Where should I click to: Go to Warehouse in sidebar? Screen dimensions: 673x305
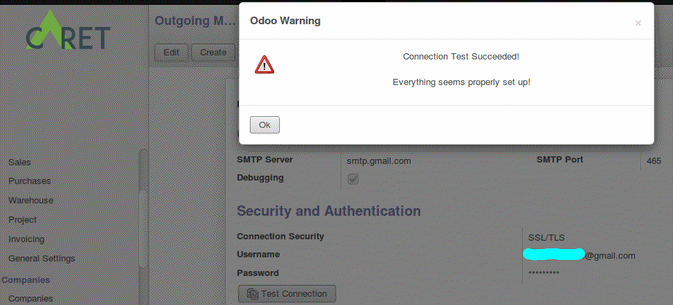(30, 201)
